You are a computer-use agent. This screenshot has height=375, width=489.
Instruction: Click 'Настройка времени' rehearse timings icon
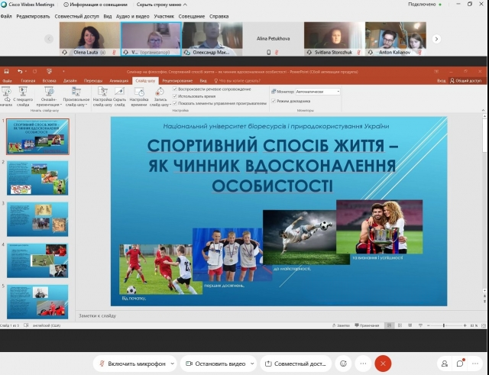click(138, 95)
